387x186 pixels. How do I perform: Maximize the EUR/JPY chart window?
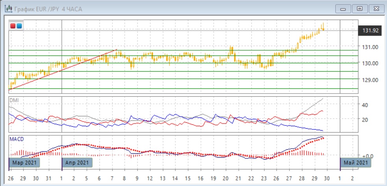(x=359, y=9)
